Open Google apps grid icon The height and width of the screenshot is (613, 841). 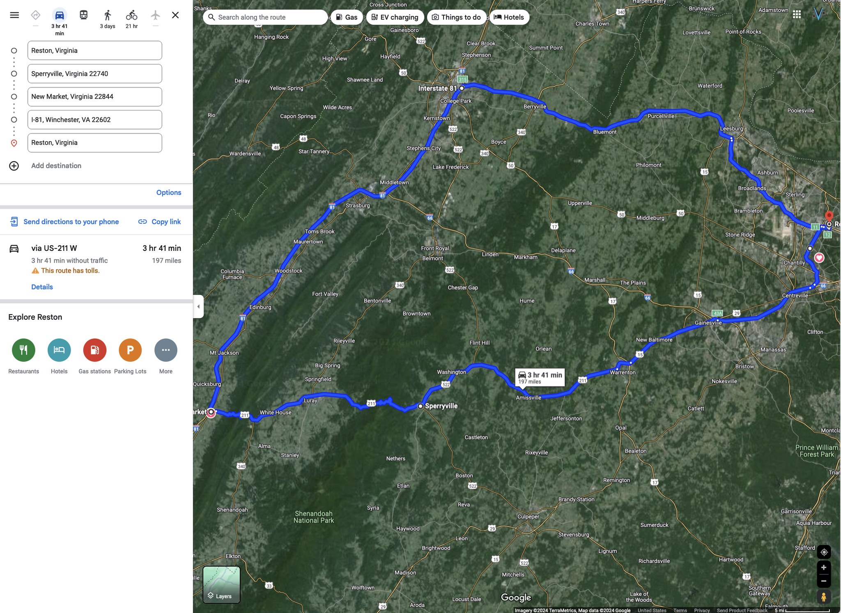797,14
